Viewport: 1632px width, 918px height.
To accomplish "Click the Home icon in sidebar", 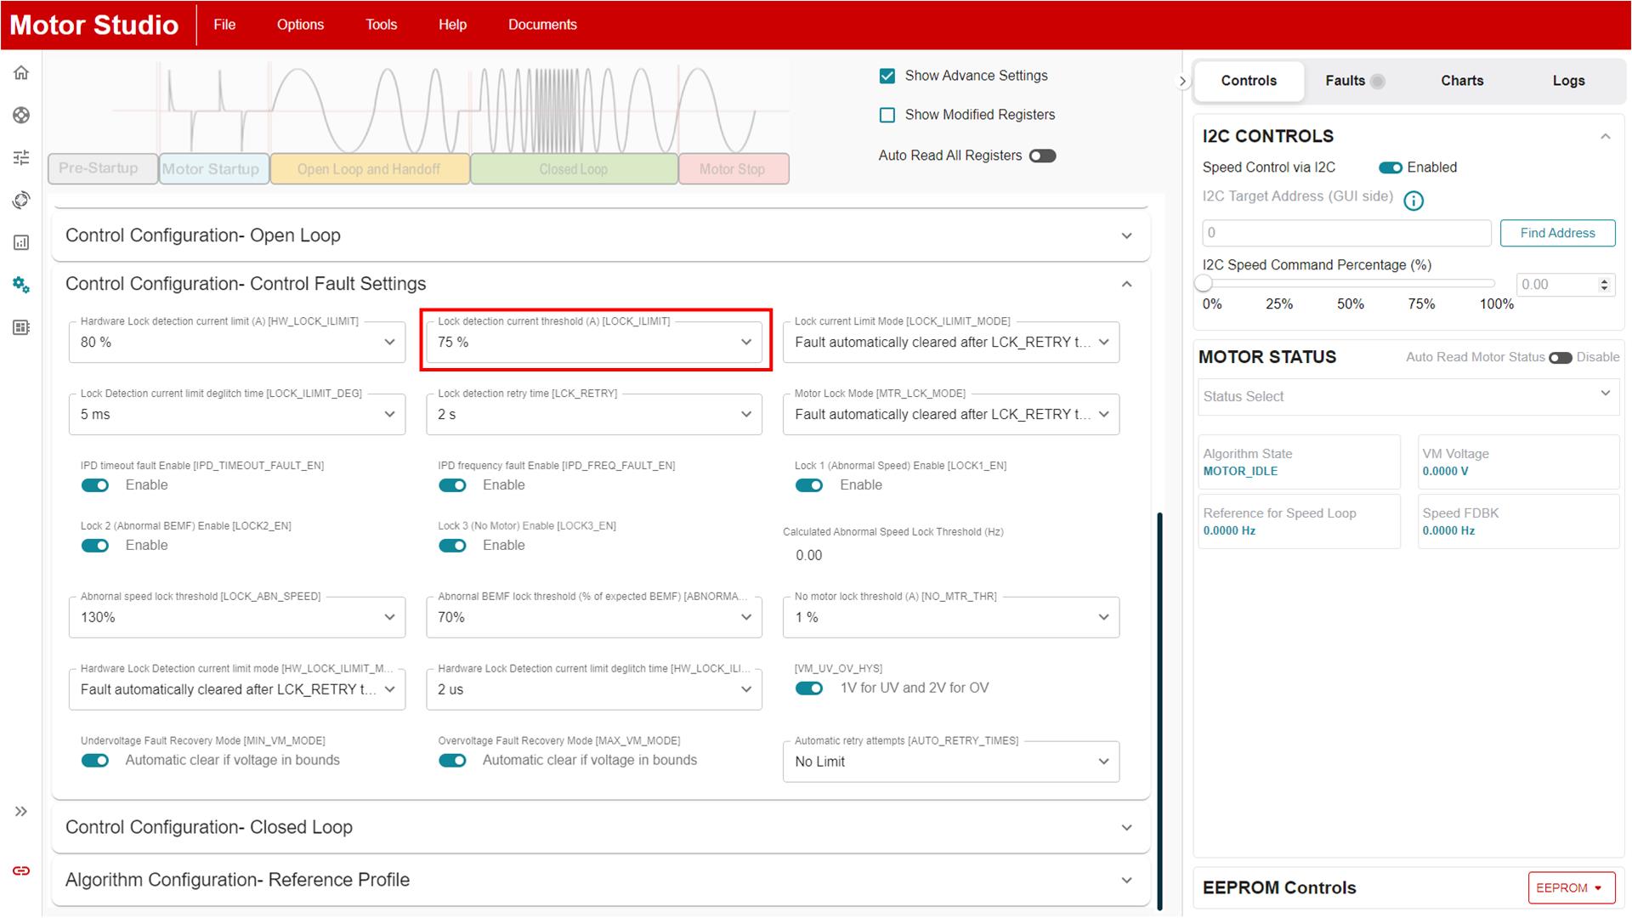I will click(21, 73).
